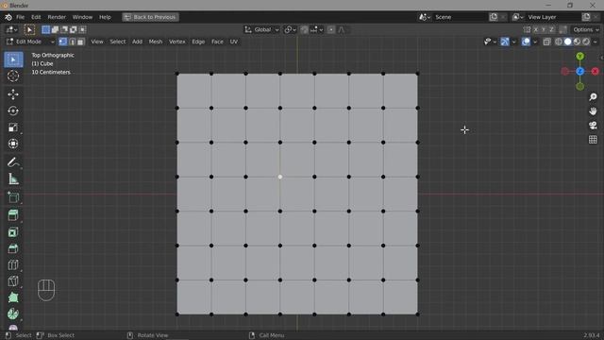Image resolution: width=604 pixels, height=340 pixels.
Task: Click the Pan view hand icon
Action: pyautogui.click(x=593, y=111)
